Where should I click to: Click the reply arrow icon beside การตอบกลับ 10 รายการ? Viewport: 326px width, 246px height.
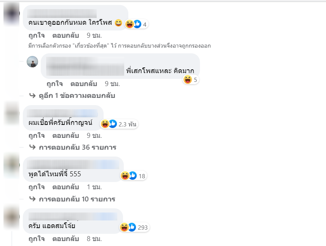pos(32,199)
